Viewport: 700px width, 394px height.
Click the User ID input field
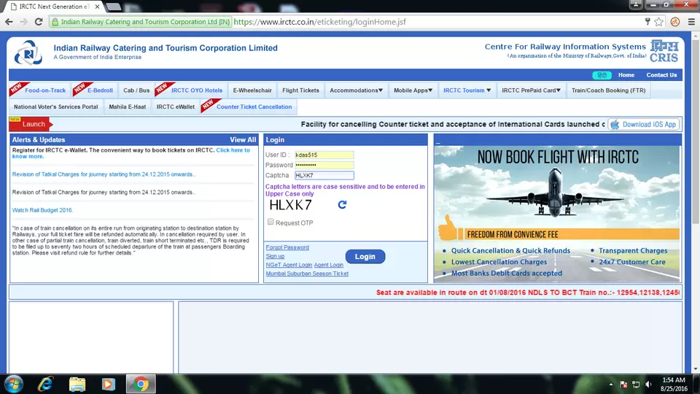coord(324,155)
